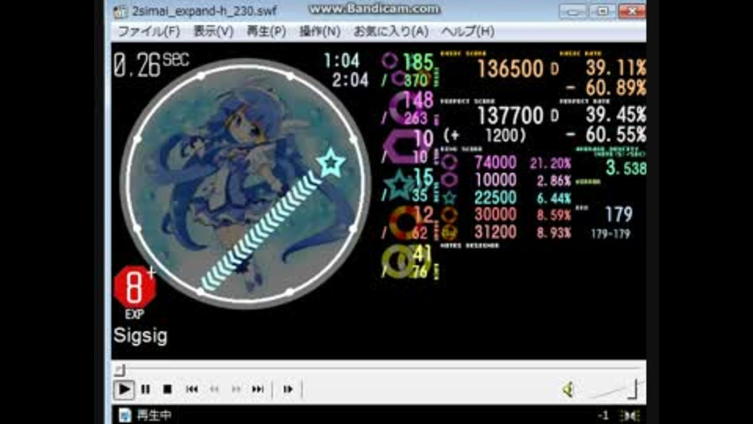753x424 pixels.
Task: Minimize the player window
Action: coord(573,11)
